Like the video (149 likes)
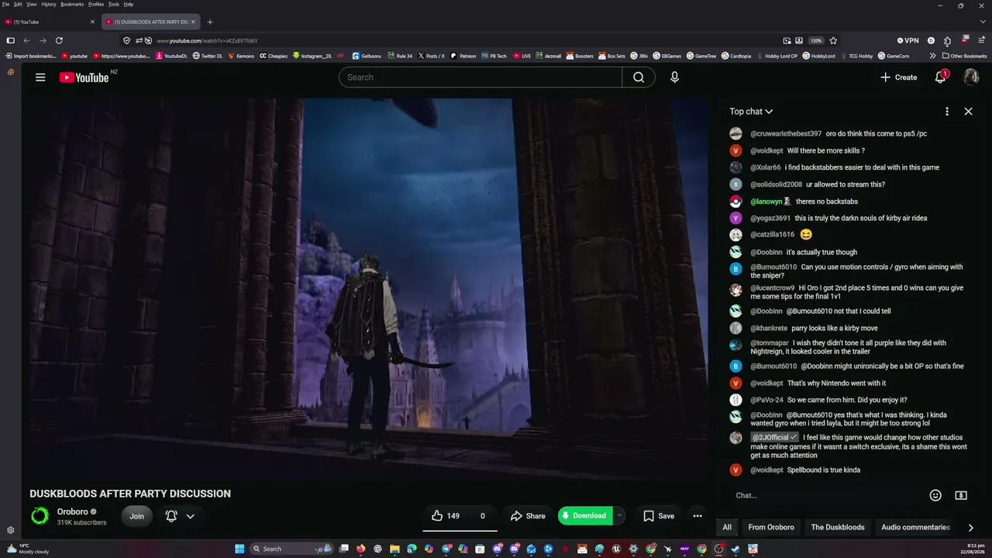The height and width of the screenshot is (558, 992). 446,516
